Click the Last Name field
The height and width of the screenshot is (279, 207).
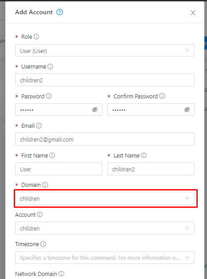[151, 169]
